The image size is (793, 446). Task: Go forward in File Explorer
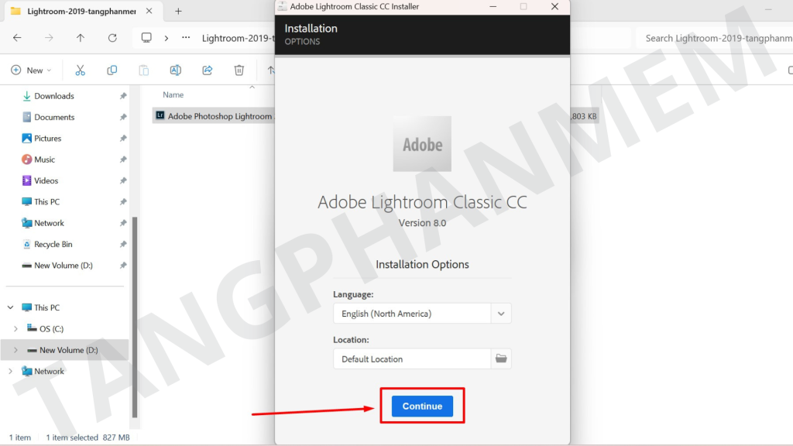pyautogui.click(x=49, y=38)
